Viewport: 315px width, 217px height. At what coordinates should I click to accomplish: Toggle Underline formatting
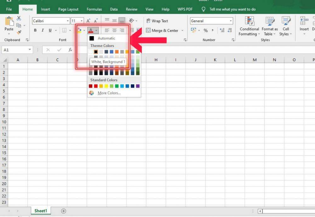[50, 30]
